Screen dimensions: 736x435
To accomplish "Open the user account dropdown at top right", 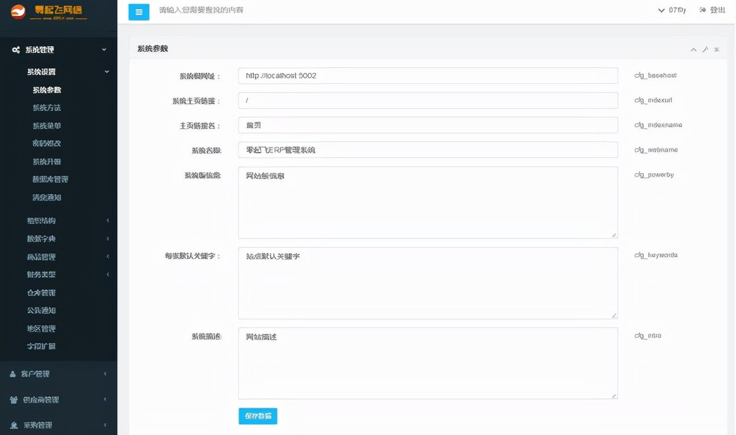I will point(672,10).
